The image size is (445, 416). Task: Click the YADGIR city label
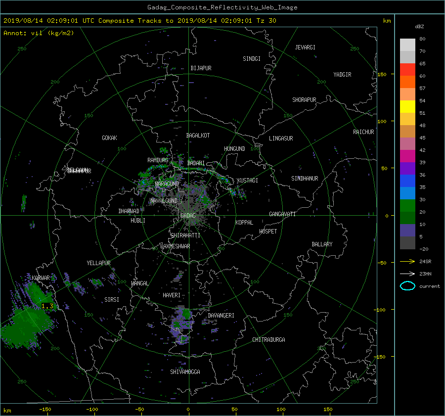[x=342, y=75]
